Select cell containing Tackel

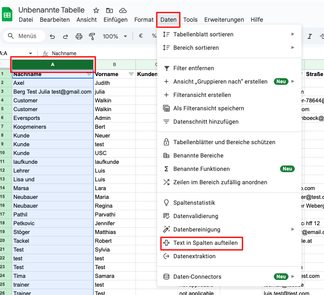click(53, 241)
